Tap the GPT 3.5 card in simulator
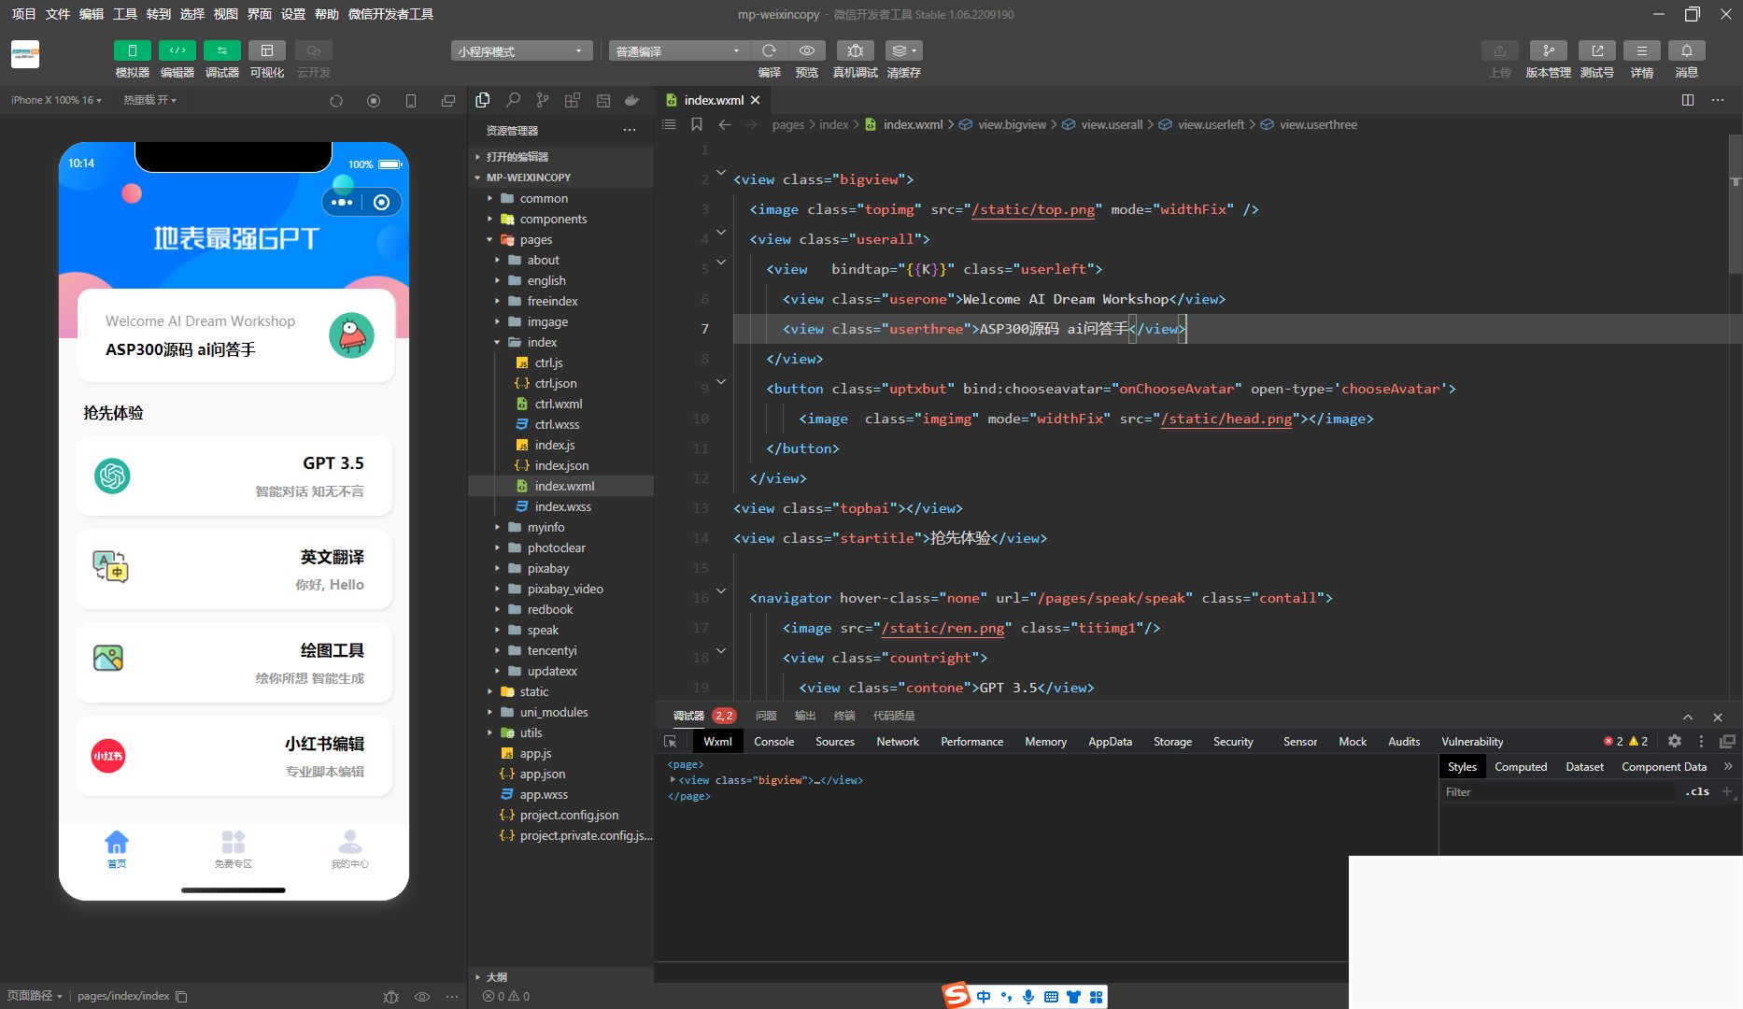Image resolution: width=1743 pixels, height=1009 pixels. click(x=234, y=476)
